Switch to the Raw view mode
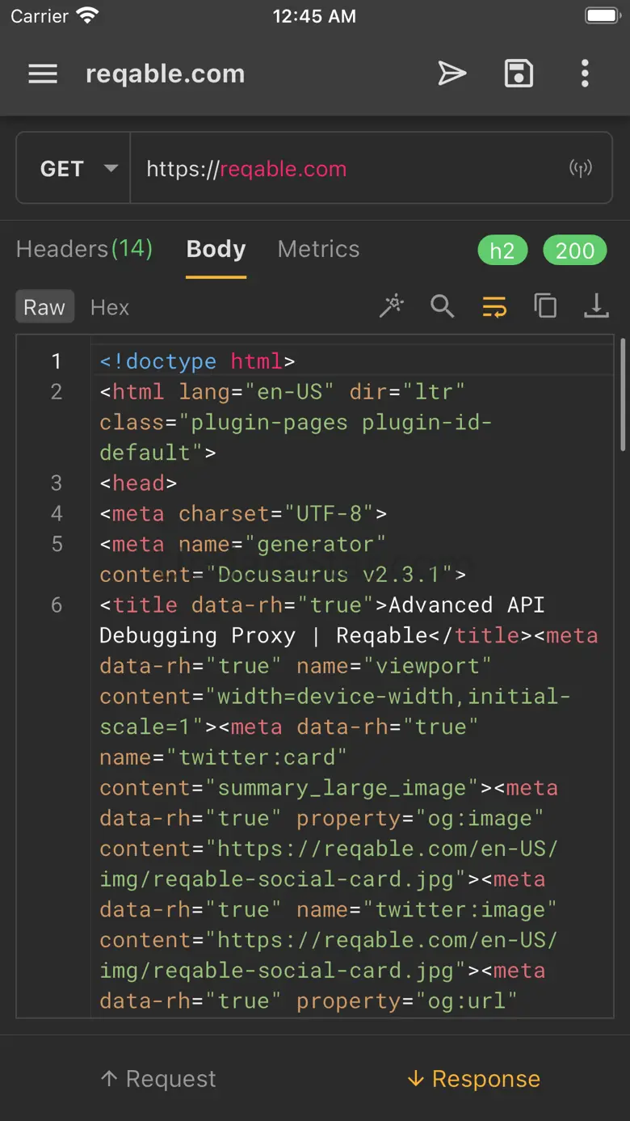This screenshot has width=630, height=1121. coord(44,308)
